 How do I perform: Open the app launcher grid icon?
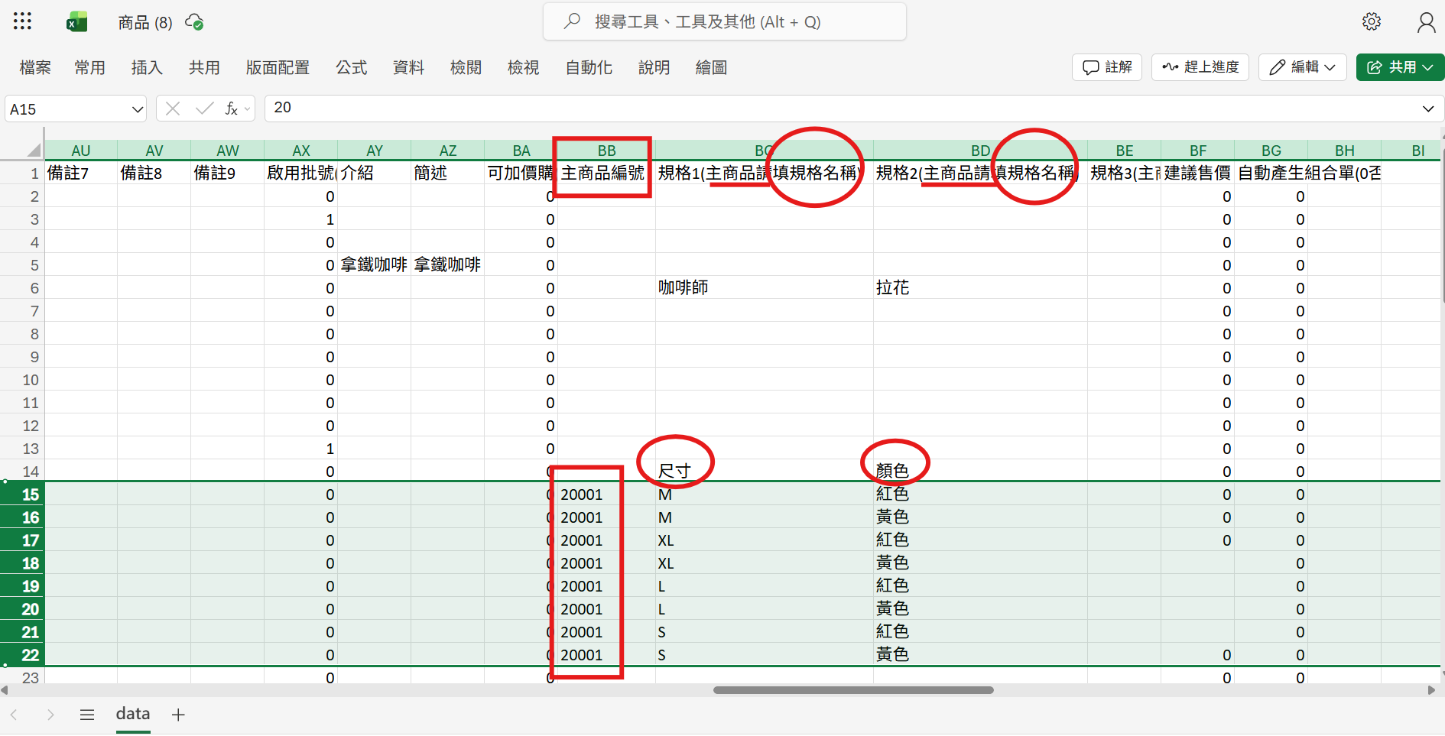[x=22, y=21]
